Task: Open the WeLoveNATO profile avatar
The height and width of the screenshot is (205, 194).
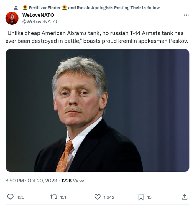Action: tap(12, 18)
